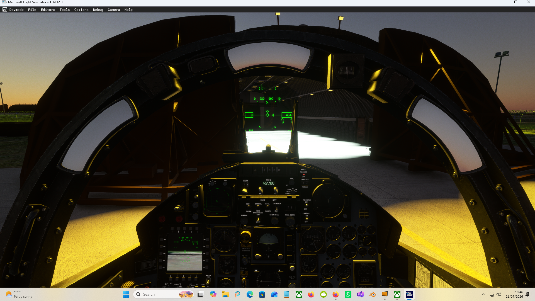Open Blender from the taskbar

coord(373,294)
